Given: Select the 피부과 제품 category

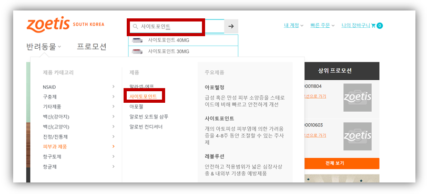Looking at the screenshot, I should tap(55, 147).
